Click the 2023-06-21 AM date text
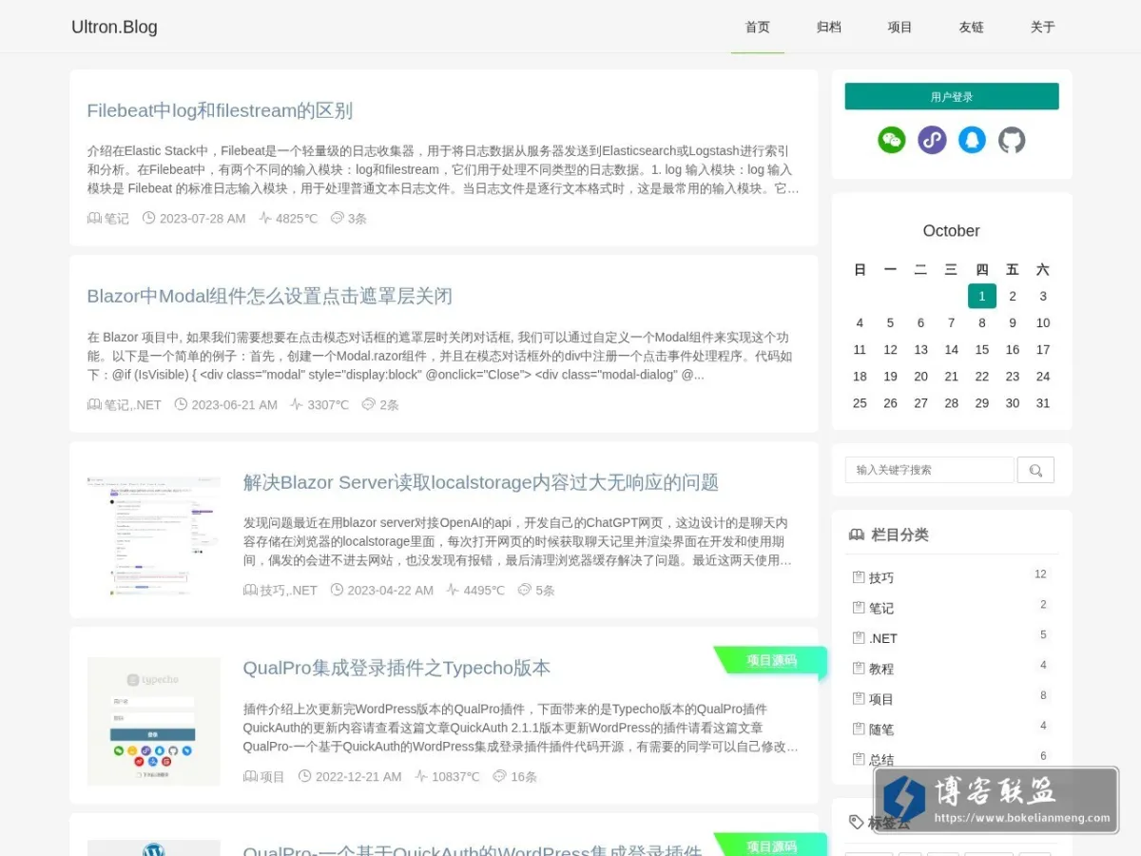 pyautogui.click(x=235, y=404)
